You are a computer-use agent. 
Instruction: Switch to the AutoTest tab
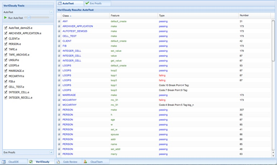[70, 3]
